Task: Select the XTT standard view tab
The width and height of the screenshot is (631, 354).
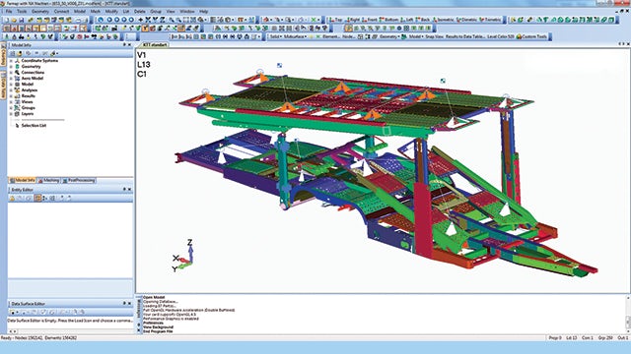Action: point(155,45)
